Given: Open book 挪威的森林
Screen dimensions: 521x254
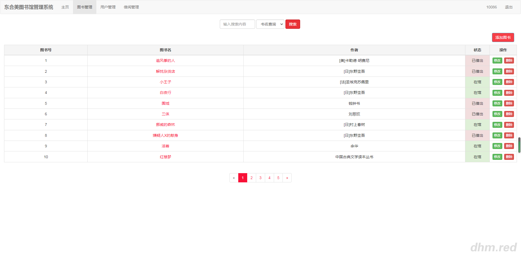Looking at the screenshot, I should coord(166,125).
